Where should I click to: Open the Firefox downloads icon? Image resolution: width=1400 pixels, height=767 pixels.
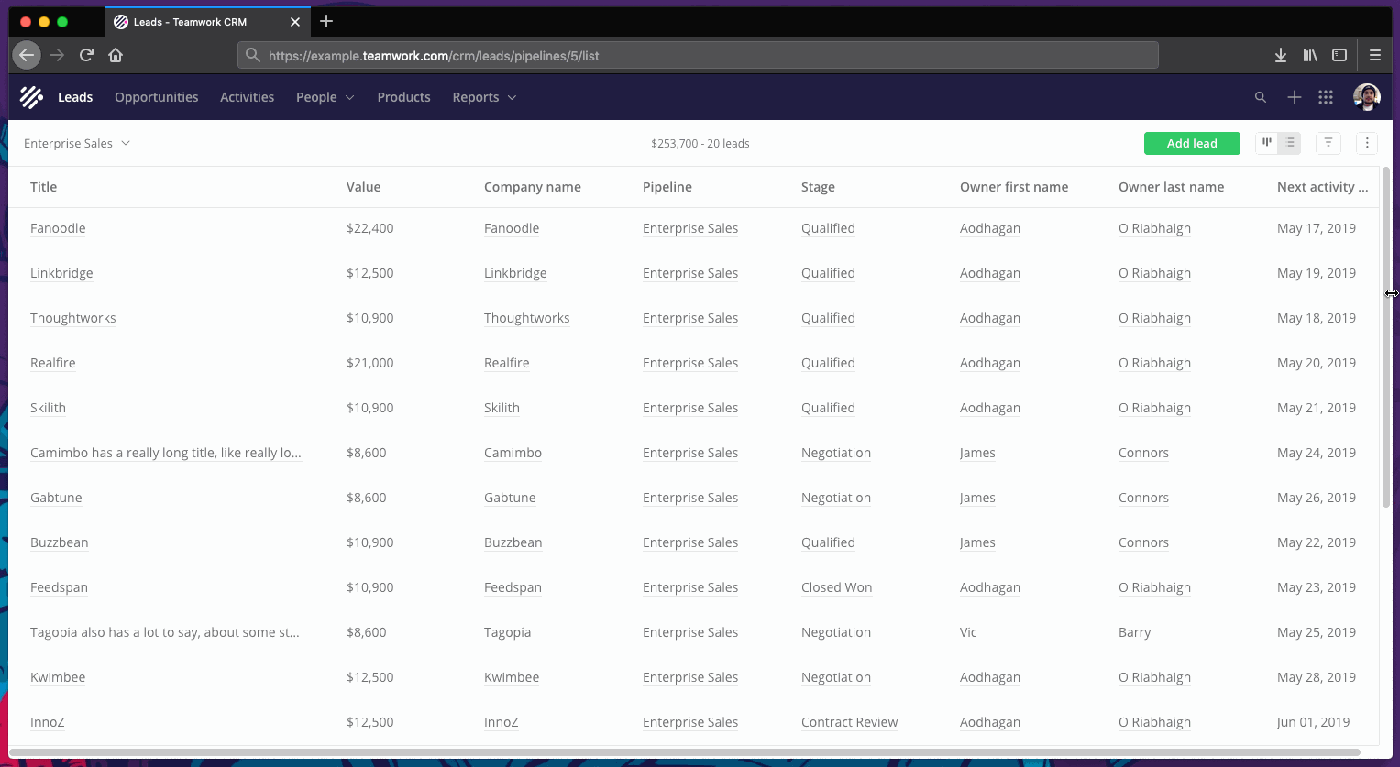click(1280, 55)
